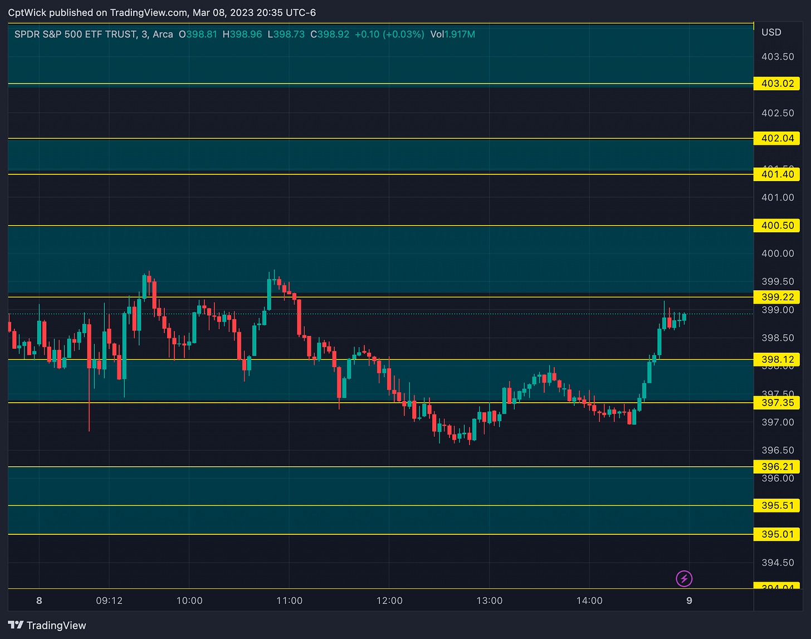Click the 395.01 yellow price label

[777, 534]
